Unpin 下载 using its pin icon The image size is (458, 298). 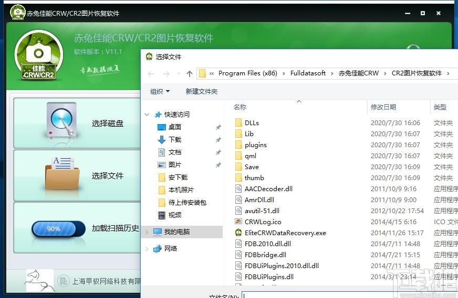pyautogui.click(x=218, y=140)
